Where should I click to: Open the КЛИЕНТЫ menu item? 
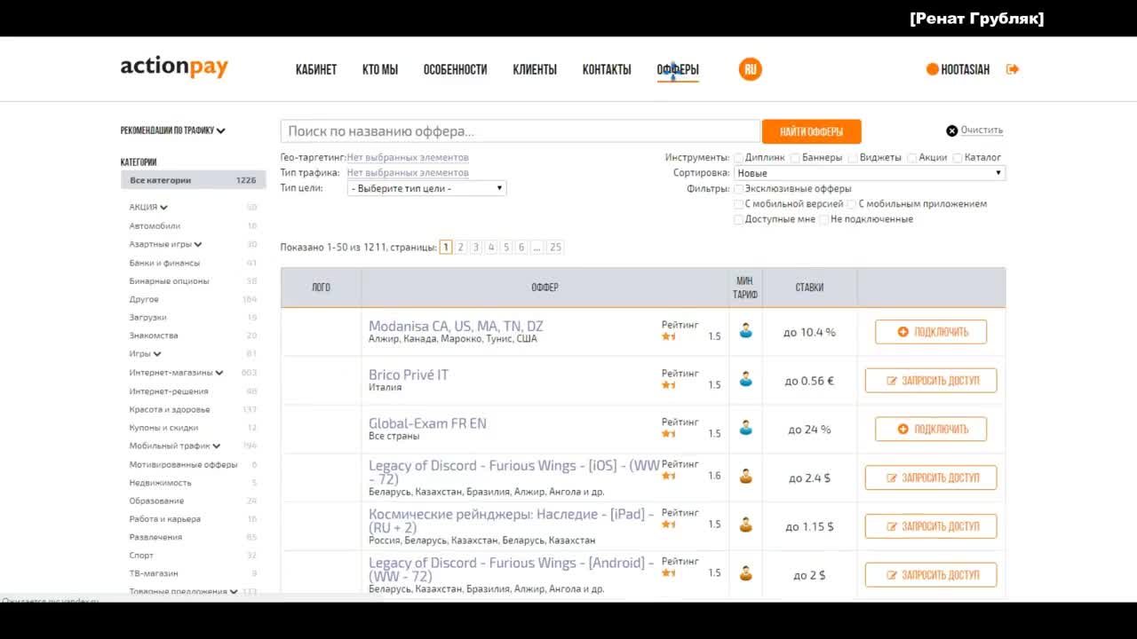[535, 69]
